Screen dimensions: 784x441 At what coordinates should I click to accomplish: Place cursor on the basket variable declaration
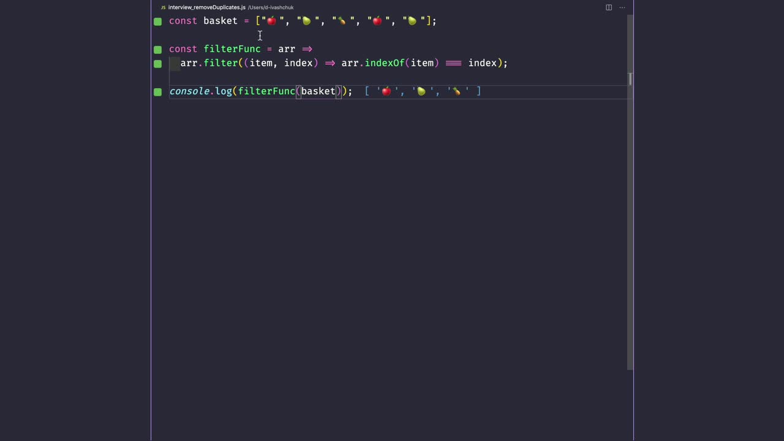click(220, 20)
